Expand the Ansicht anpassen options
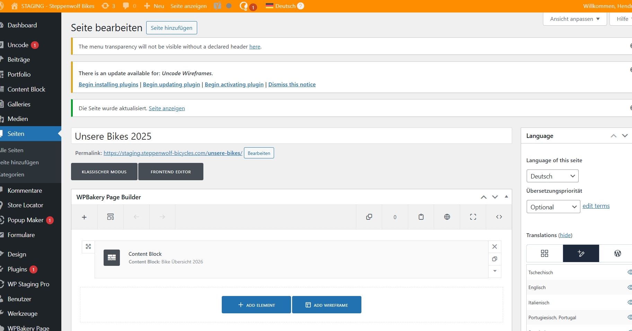This screenshot has width=632, height=331. 575,19
